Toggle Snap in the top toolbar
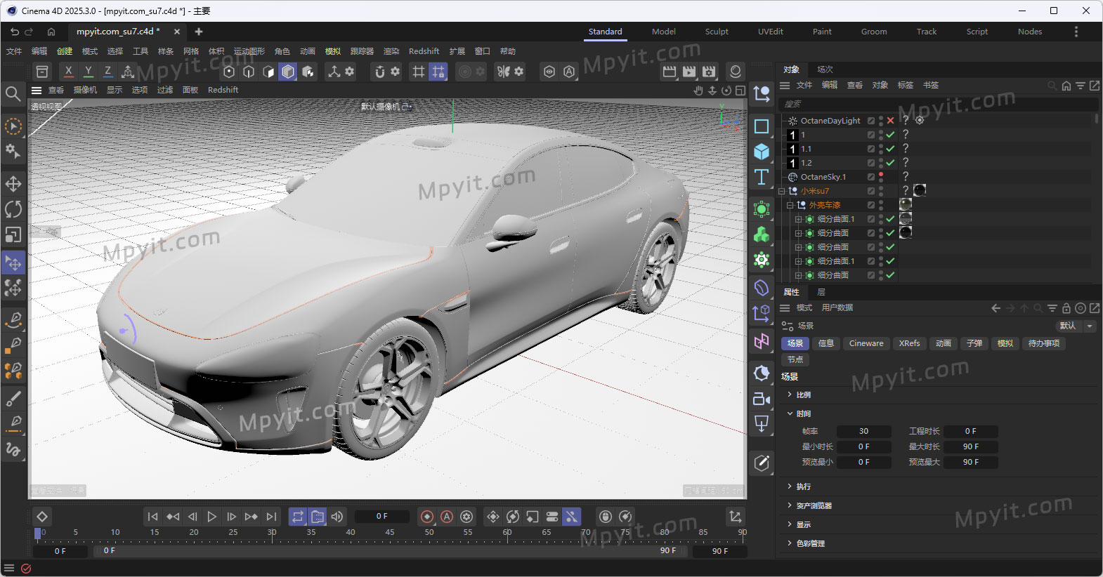 (x=380, y=72)
